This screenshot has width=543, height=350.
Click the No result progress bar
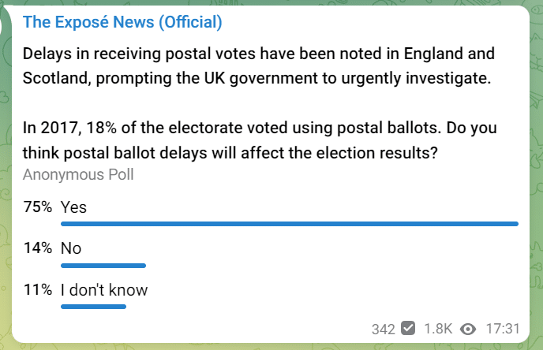[x=103, y=266]
